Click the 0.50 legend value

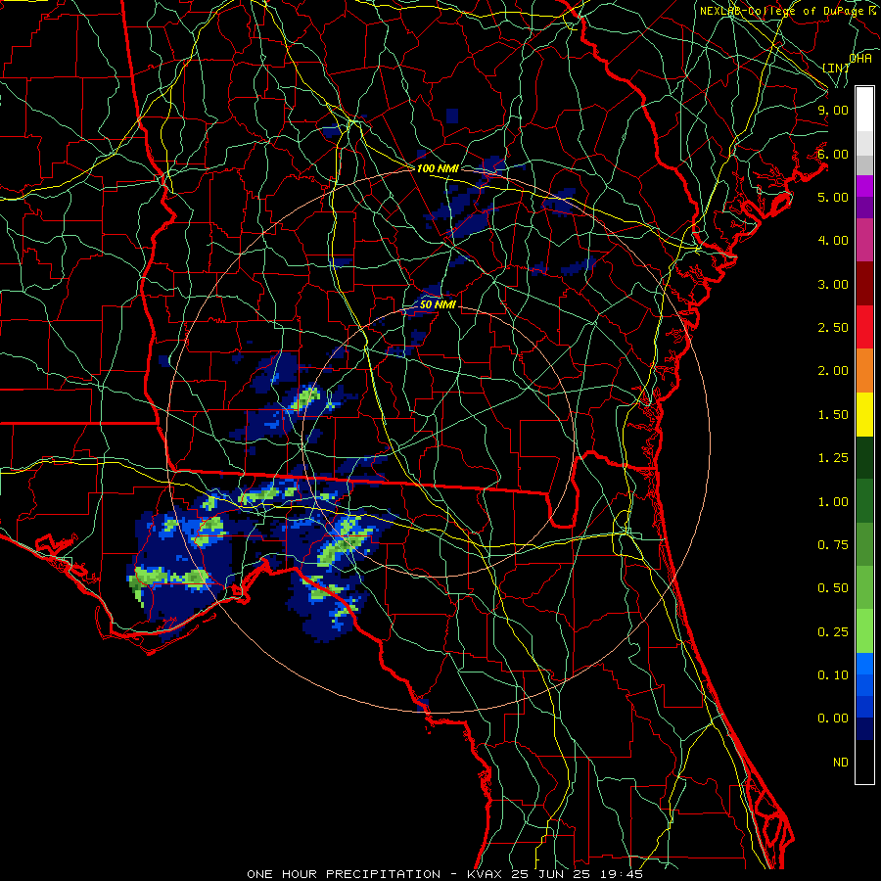click(833, 588)
